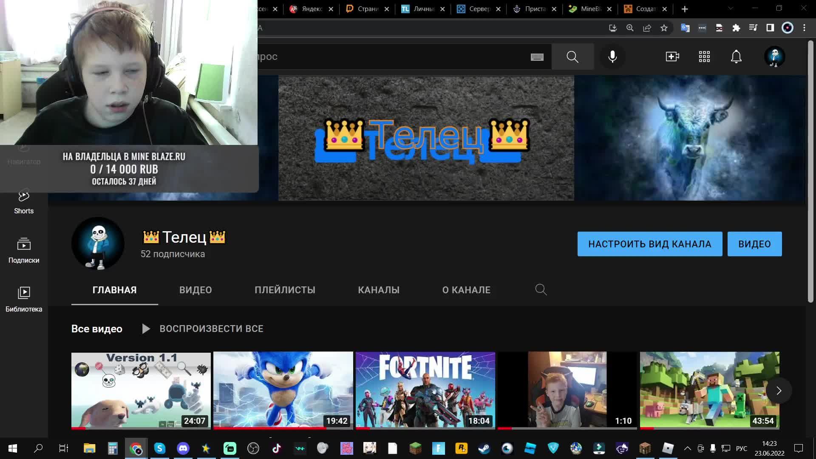Open the create video camera icon
The width and height of the screenshot is (816, 459).
672,57
